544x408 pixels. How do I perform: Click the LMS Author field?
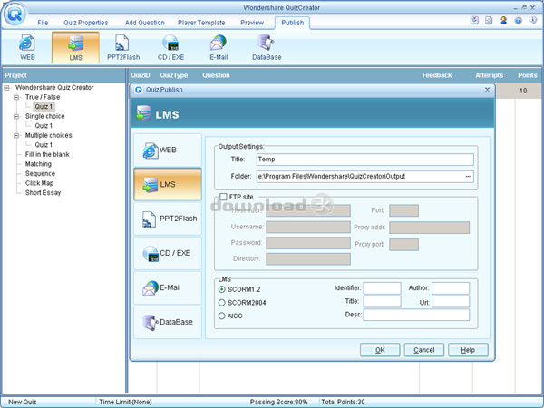[451, 288]
